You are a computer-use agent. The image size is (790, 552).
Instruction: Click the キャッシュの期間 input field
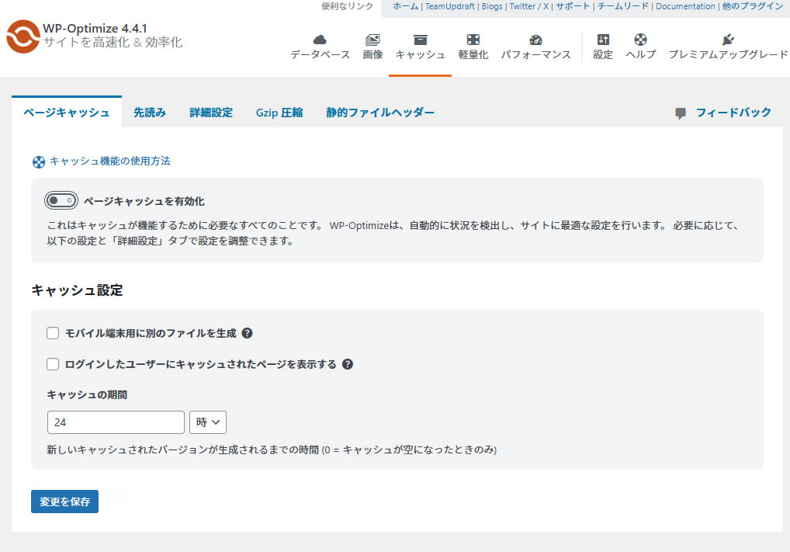point(116,422)
